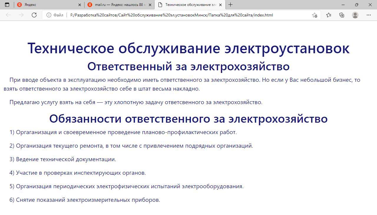
Task: Restore down the browser window
Action: point(356,5)
